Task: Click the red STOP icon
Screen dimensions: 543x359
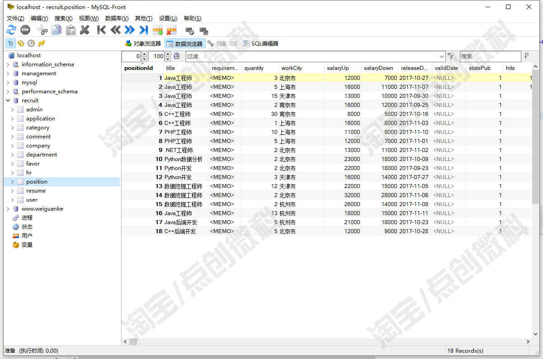Action: tap(25, 30)
